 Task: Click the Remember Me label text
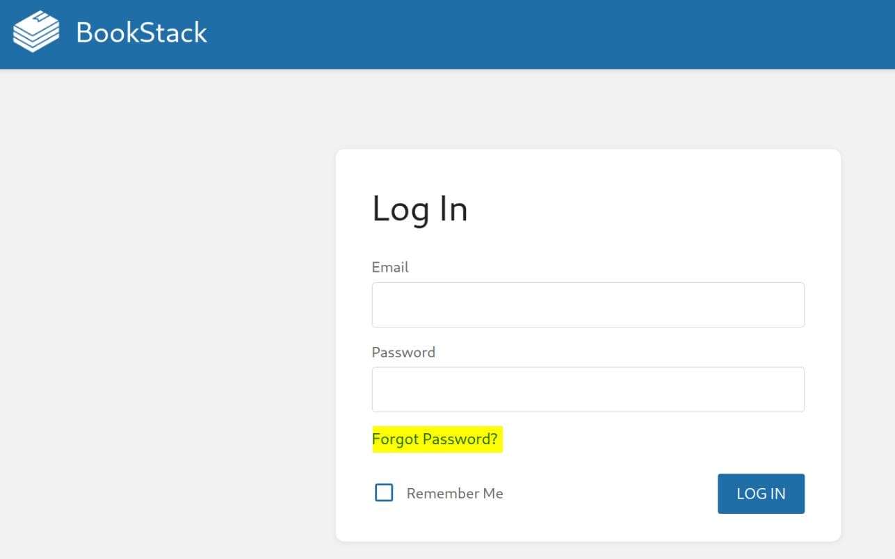(455, 494)
